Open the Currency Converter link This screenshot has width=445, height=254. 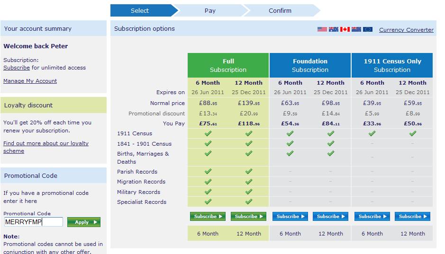(406, 30)
